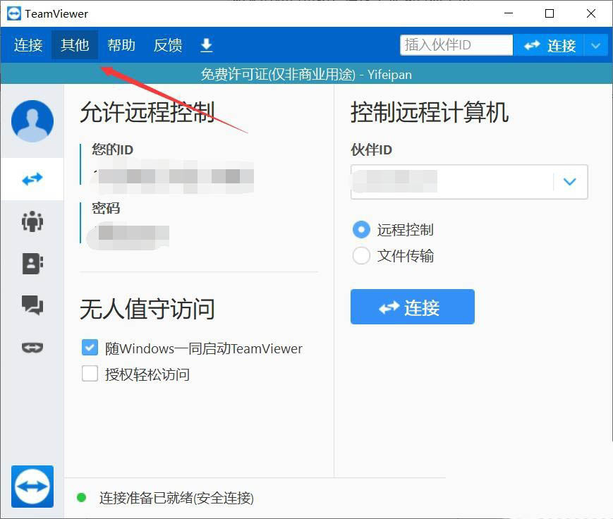Click the top-right 连接 button
Image resolution: width=613 pixels, height=519 pixels.
click(549, 45)
